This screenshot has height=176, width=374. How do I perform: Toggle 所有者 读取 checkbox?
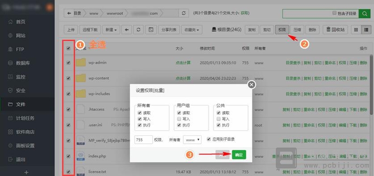pyautogui.click(x=139, y=113)
